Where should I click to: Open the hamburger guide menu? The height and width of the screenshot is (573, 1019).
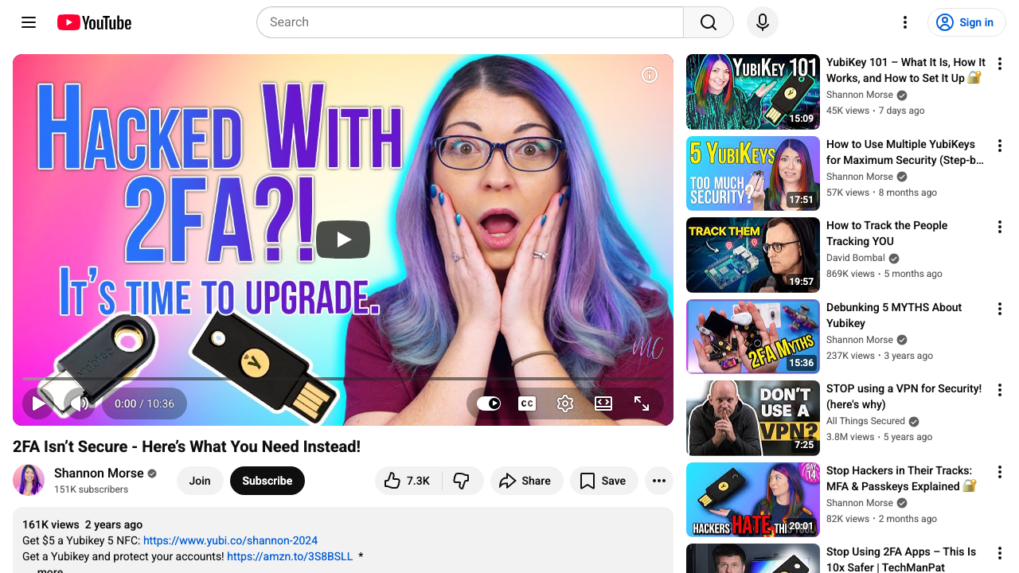click(x=29, y=22)
